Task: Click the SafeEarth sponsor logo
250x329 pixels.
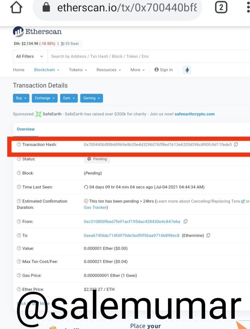Action: (39, 114)
